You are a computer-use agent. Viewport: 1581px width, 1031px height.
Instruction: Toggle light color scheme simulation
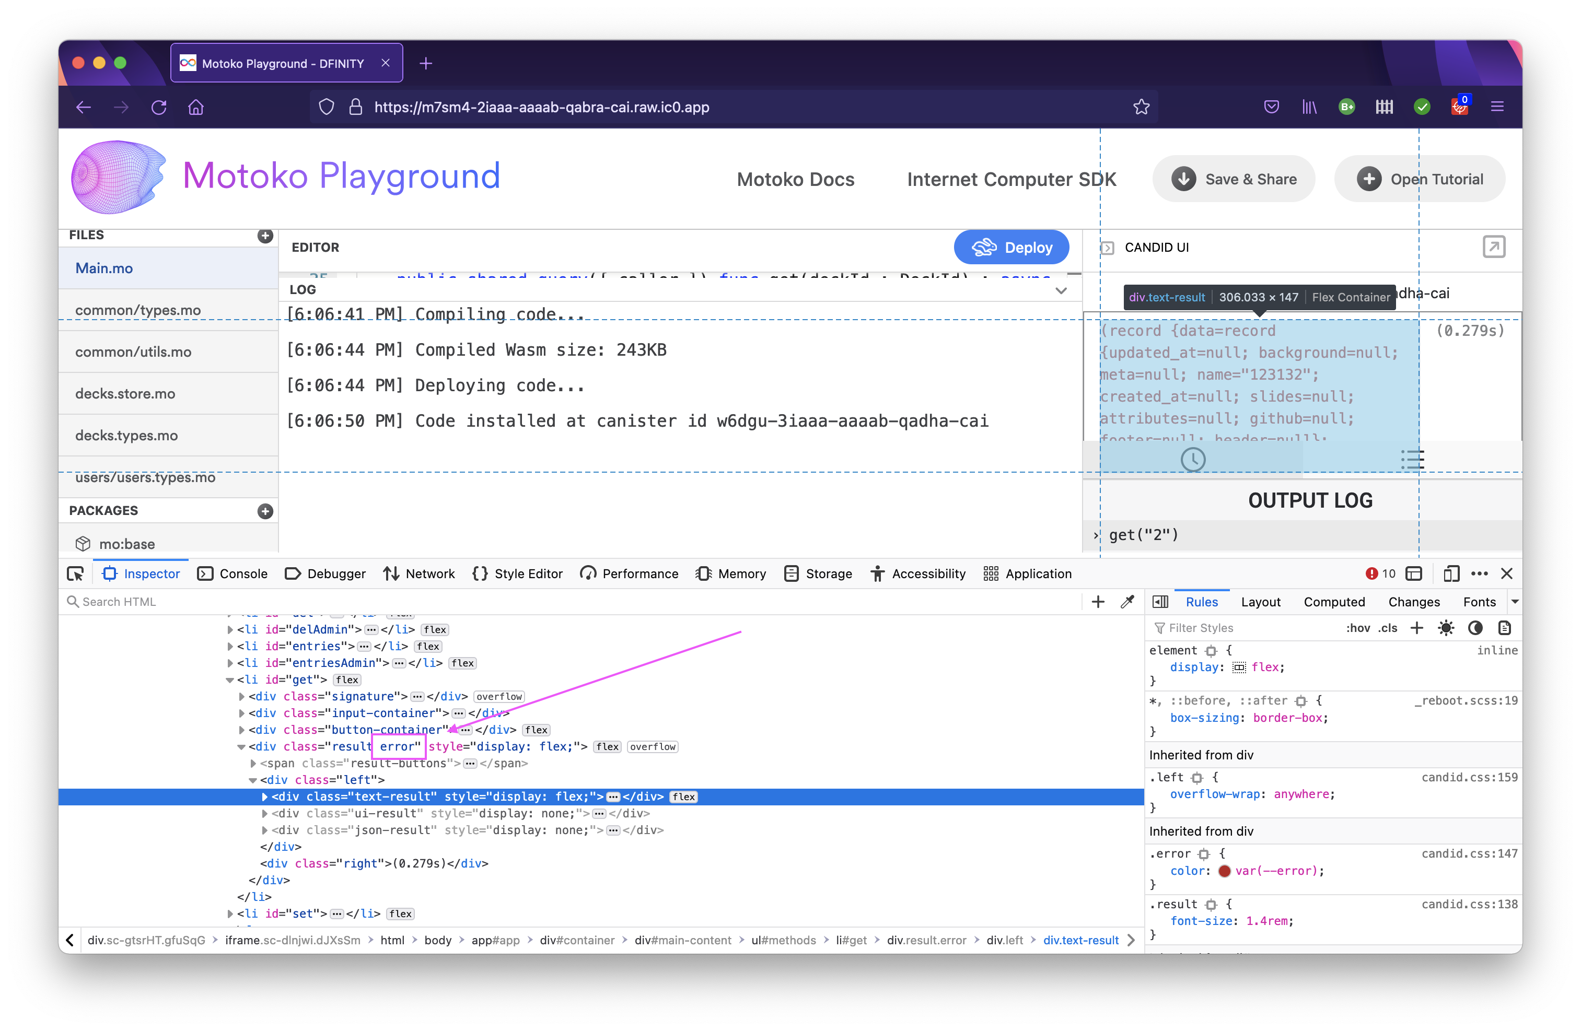click(1446, 627)
